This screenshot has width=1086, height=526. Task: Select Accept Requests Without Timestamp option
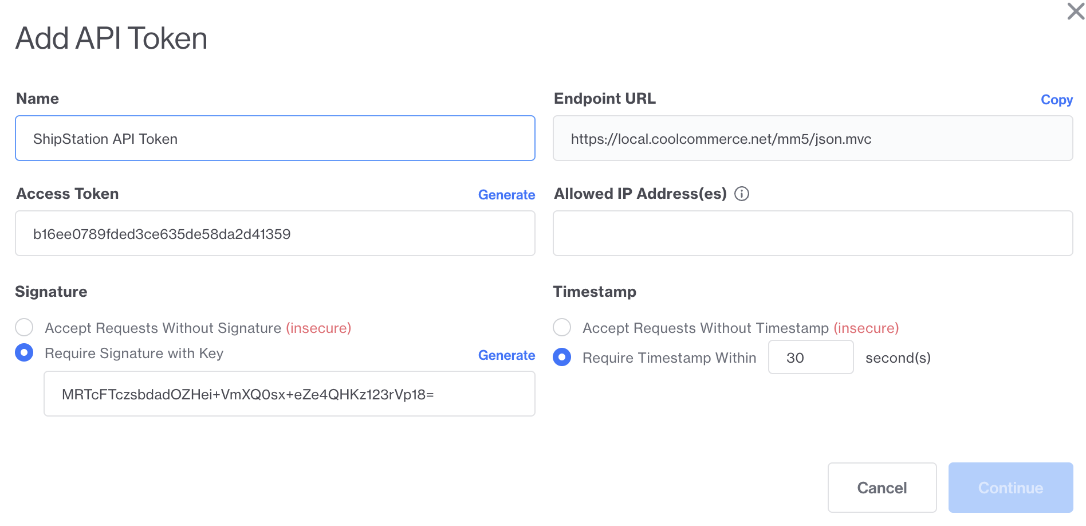pos(562,328)
